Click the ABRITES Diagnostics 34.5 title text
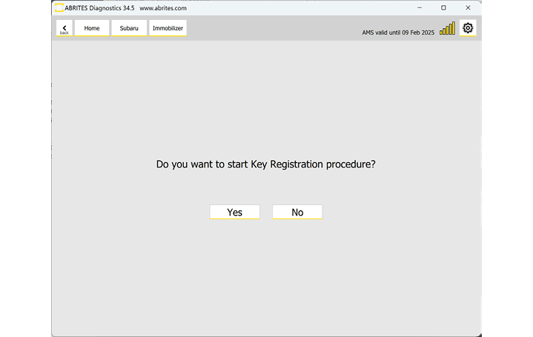533x337 pixels. [99, 7]
